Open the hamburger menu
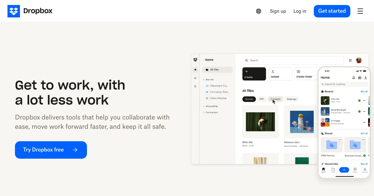 [360, 11]
